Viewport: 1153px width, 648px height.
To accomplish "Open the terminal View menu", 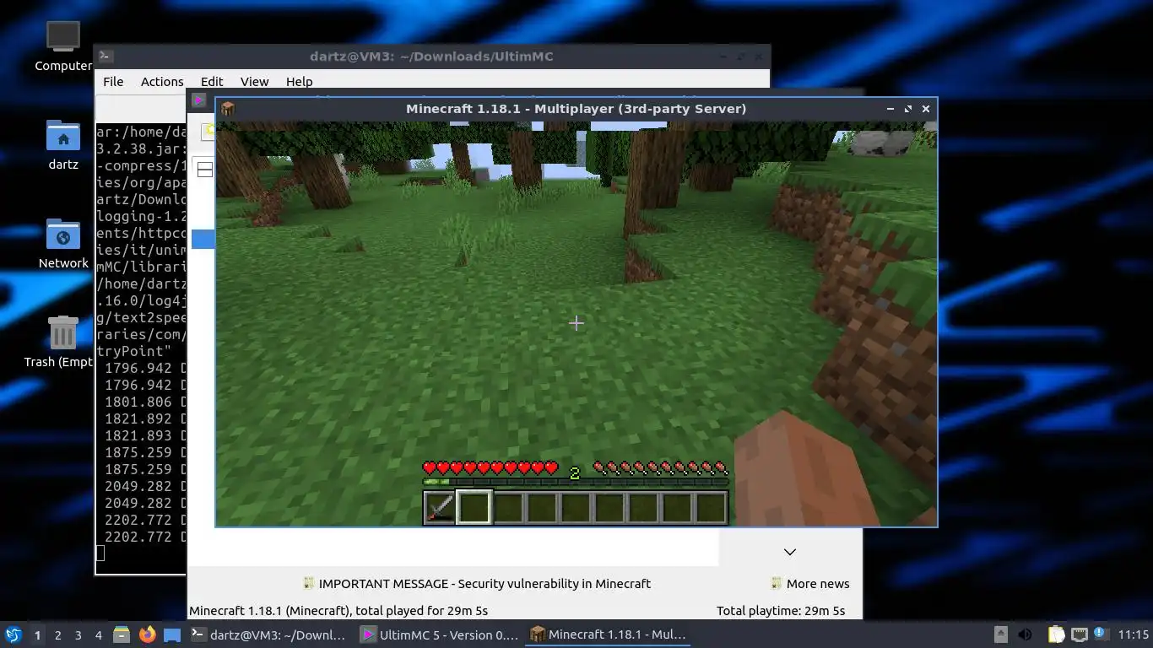I will click(x=254, y=82).
